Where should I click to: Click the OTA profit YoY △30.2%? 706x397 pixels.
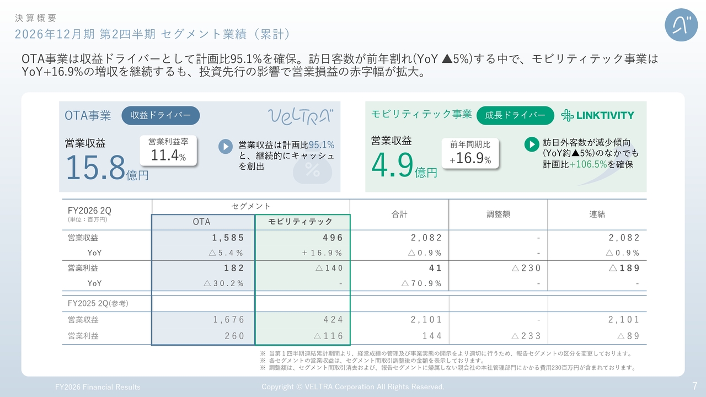pos(223,283)
